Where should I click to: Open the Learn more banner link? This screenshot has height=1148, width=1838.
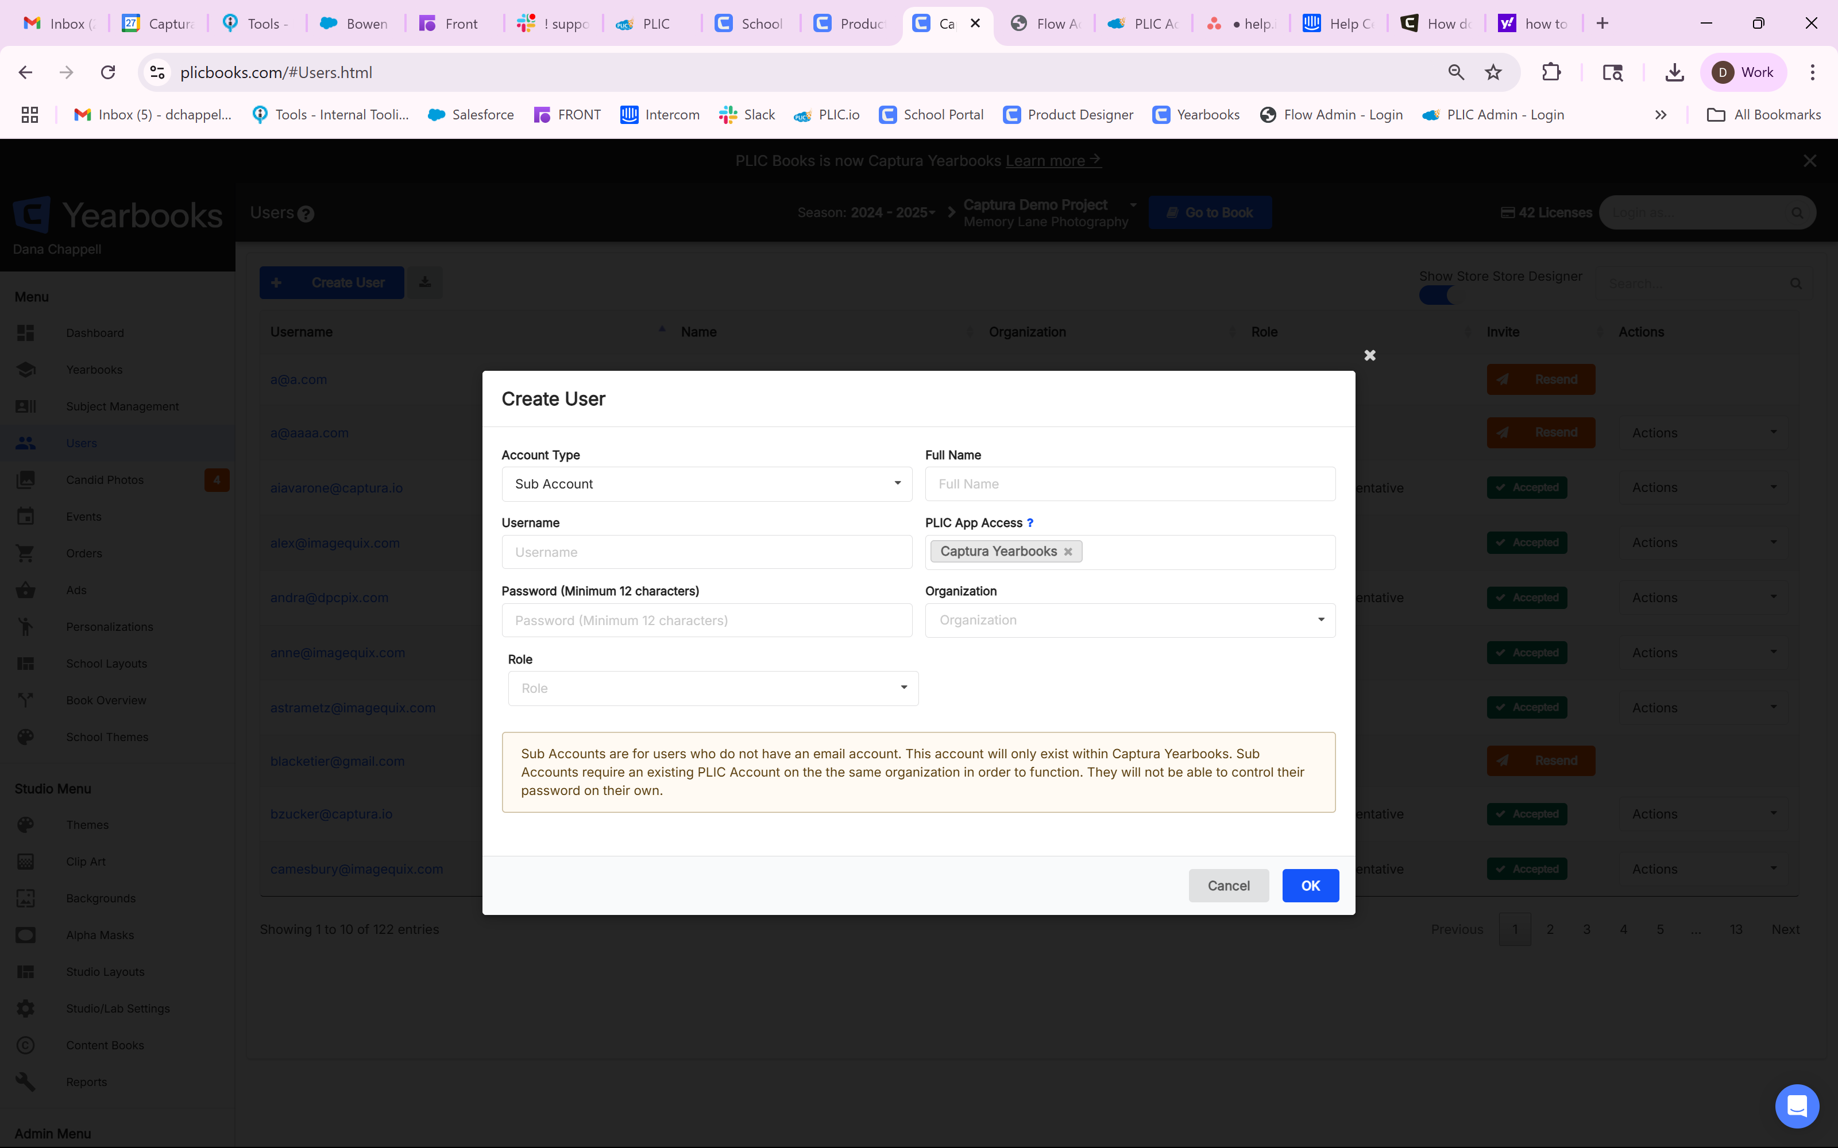(1053, 160)
